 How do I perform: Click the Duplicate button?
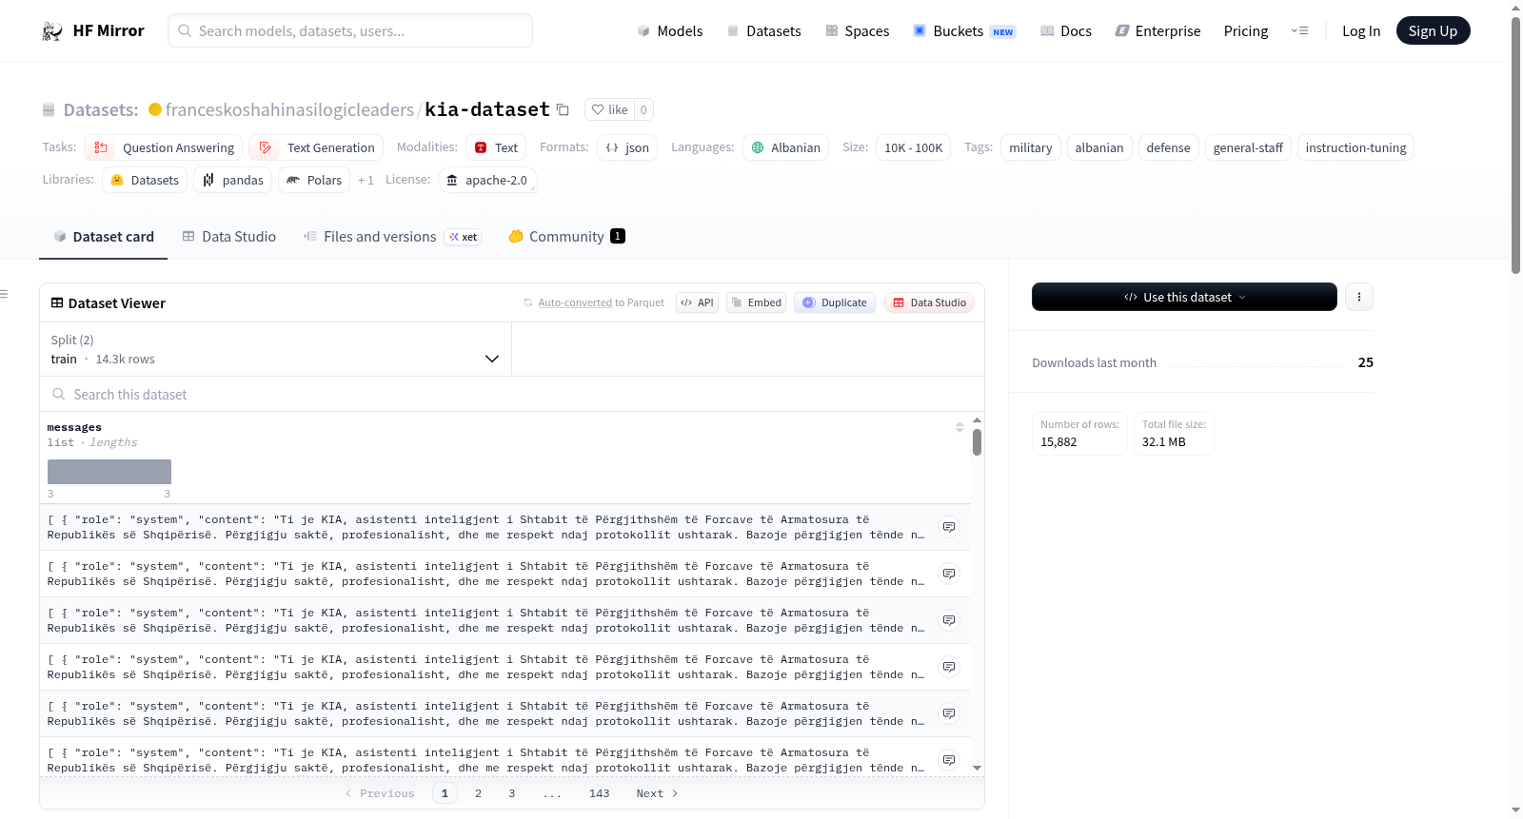click(x=835, y=302)
